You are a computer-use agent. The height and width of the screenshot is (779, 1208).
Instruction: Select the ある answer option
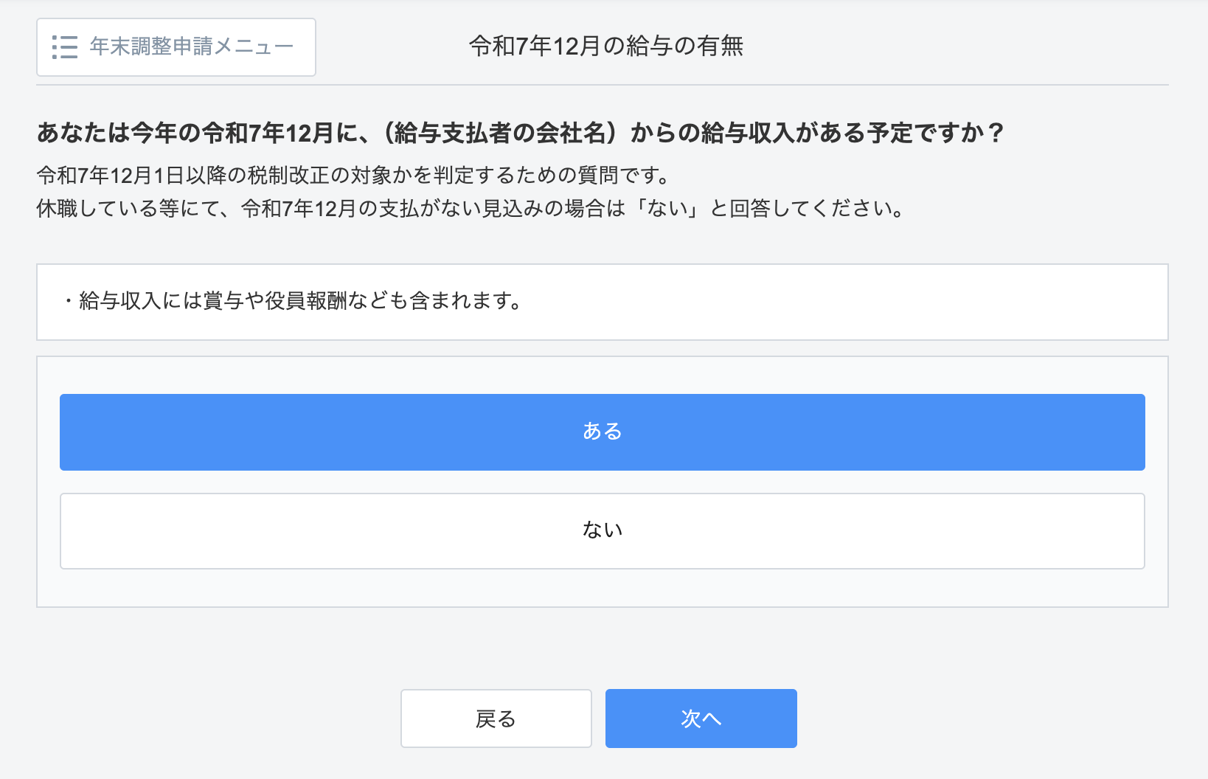point(602,432)
